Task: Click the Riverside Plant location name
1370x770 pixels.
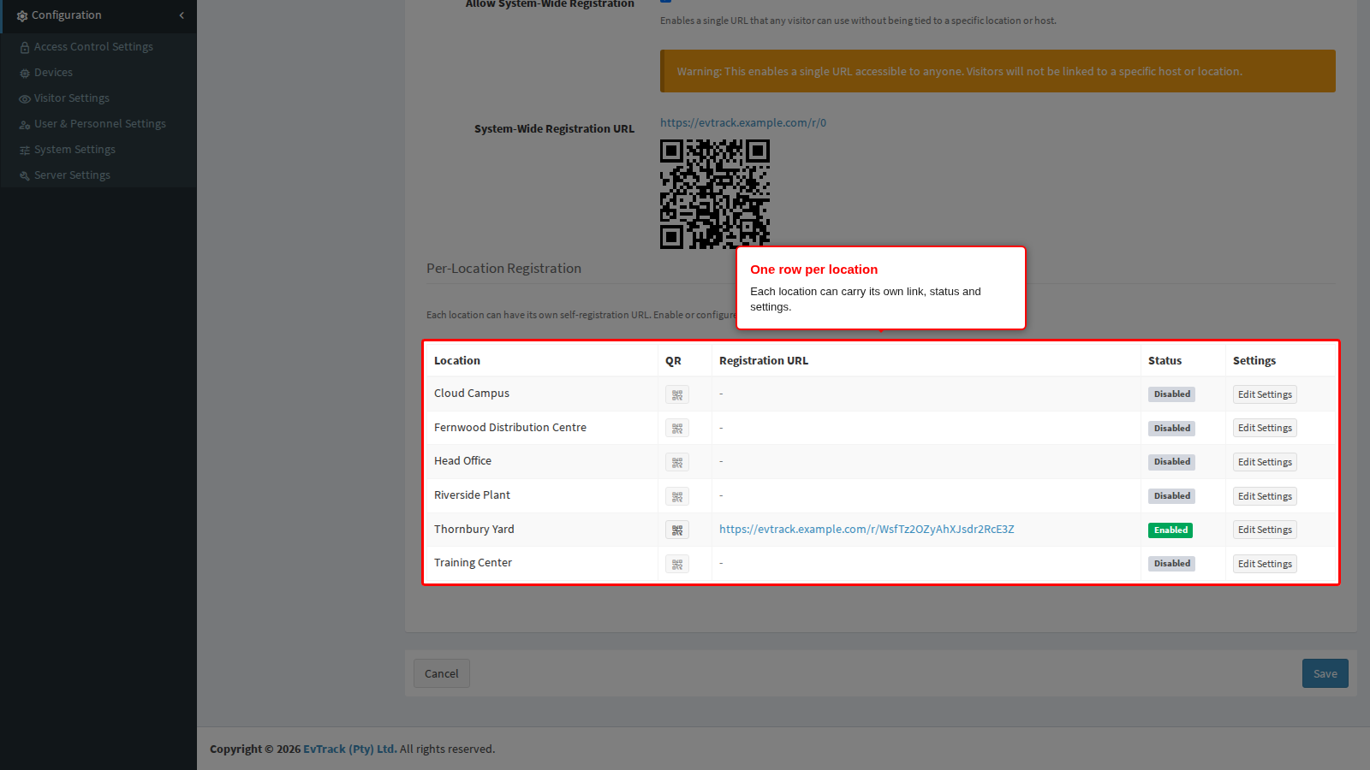Action: pyautogui.click(x=472, y=495)
